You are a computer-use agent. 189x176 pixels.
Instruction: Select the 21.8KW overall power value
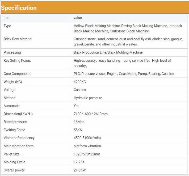click(x=79, y=170)
